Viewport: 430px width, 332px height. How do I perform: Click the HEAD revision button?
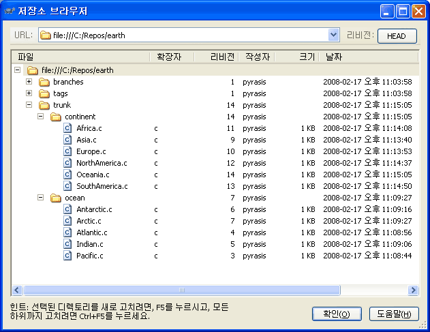click(397, 36)
